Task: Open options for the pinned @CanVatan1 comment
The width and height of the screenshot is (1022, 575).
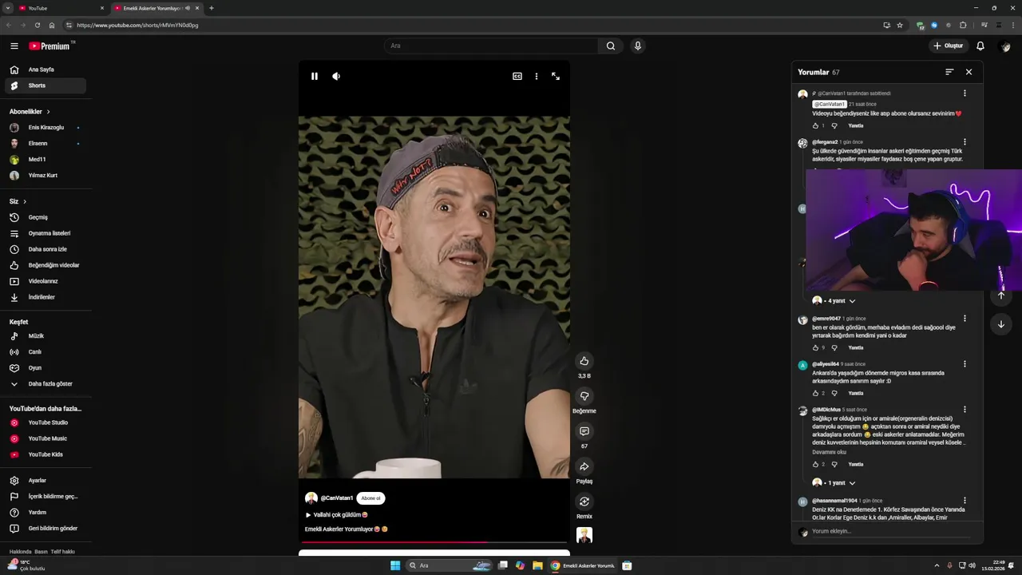Action: pos(965,93)
